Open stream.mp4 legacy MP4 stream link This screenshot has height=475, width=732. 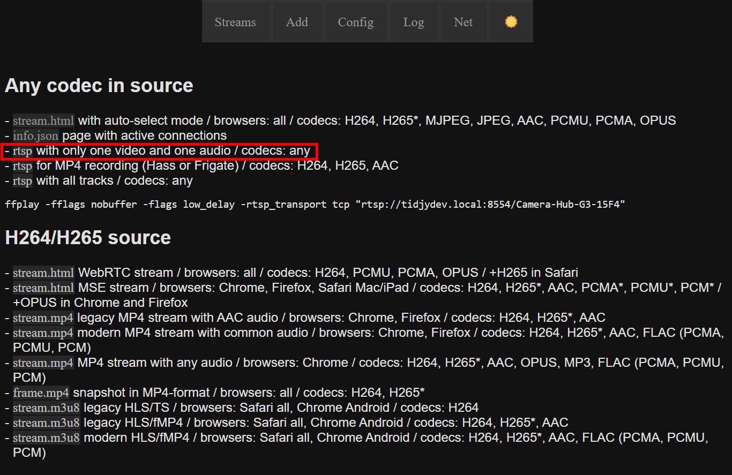click(43, 318)
